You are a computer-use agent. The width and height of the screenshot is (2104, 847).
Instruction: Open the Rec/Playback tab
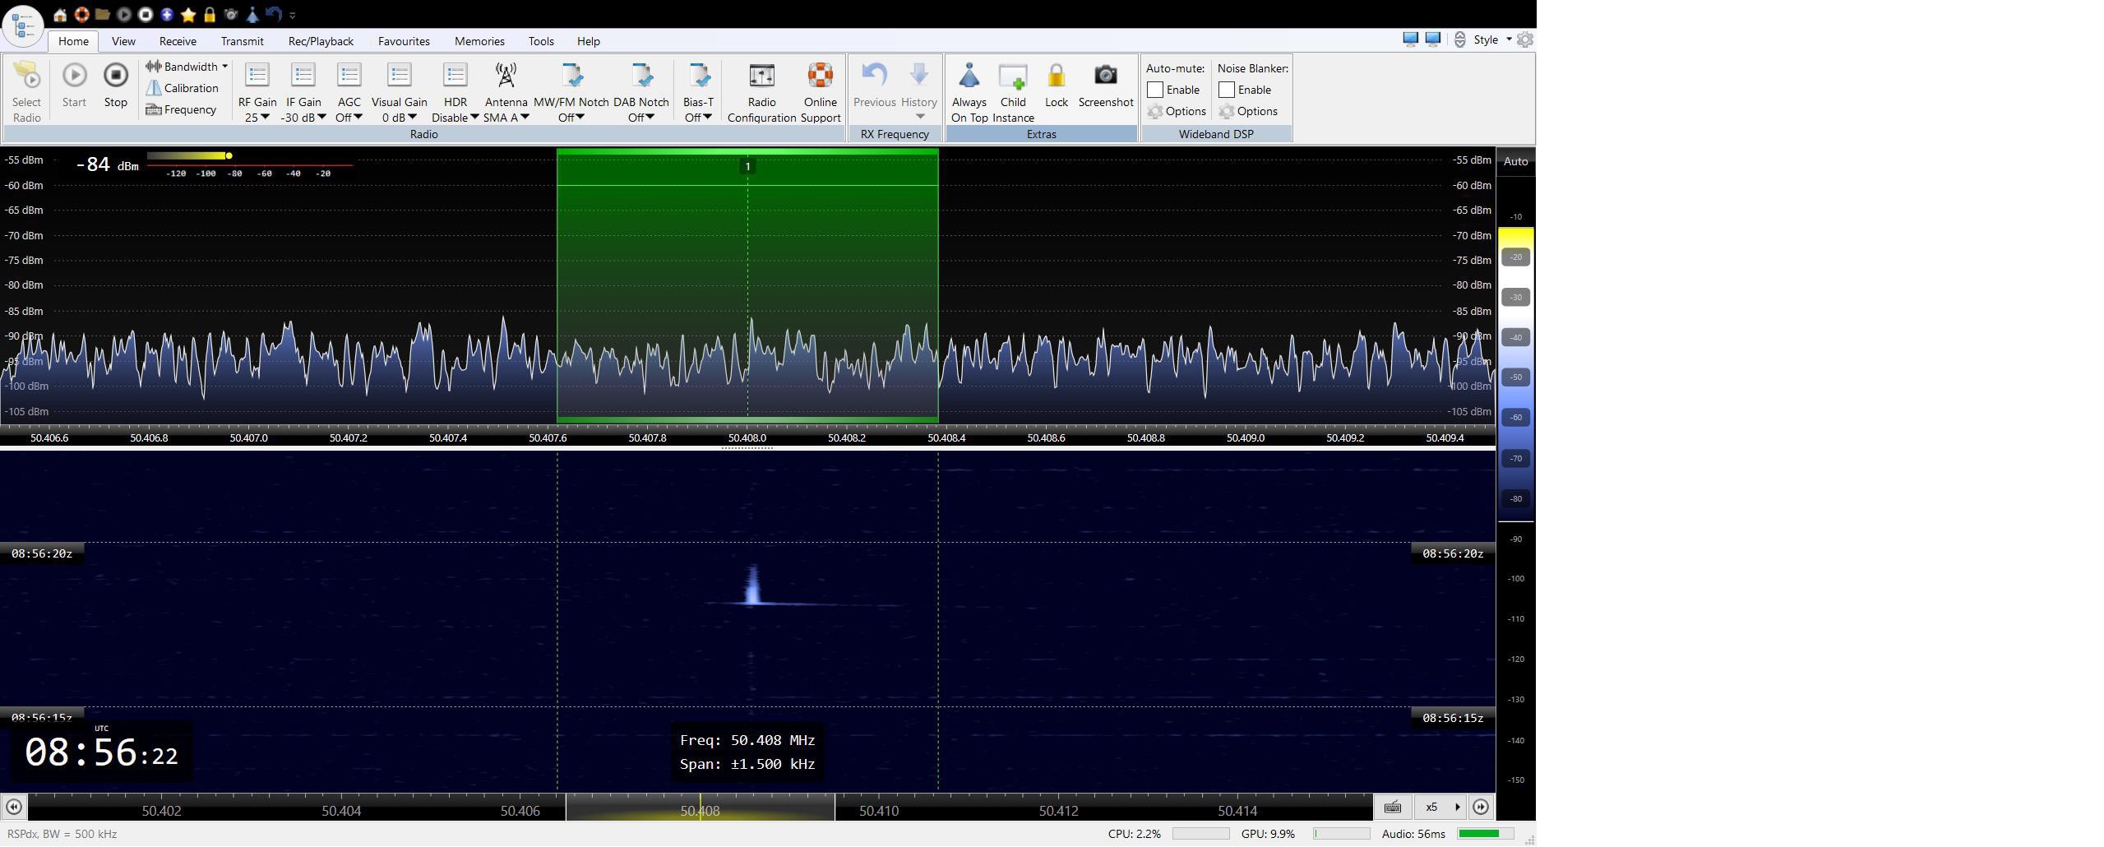pyautogui.click(x=321, y=41)
